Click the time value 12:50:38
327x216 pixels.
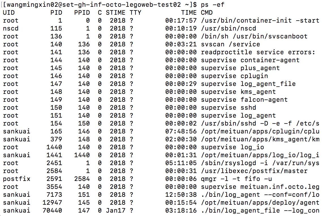point(181,195)
